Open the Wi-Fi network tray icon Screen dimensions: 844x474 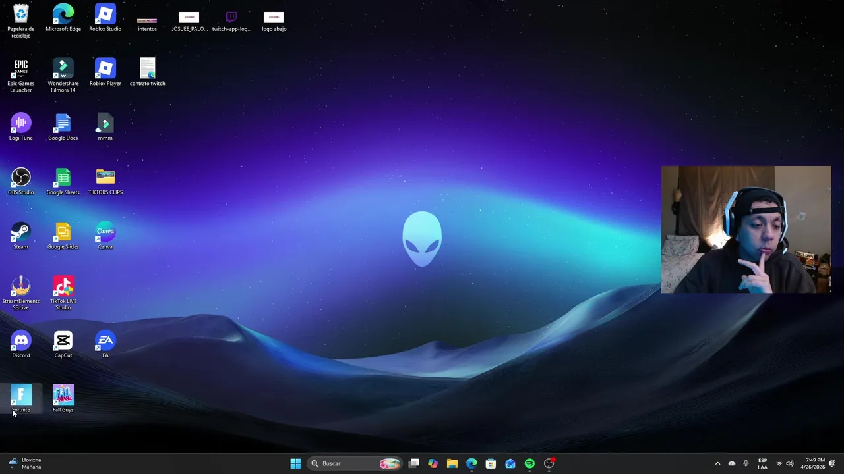pyautogui.click(x=779, y=463)
